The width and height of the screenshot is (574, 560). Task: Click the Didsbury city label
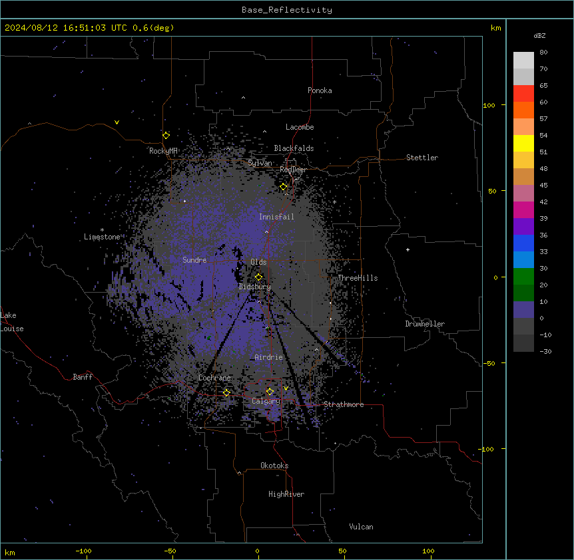click(x=255, y=287)
